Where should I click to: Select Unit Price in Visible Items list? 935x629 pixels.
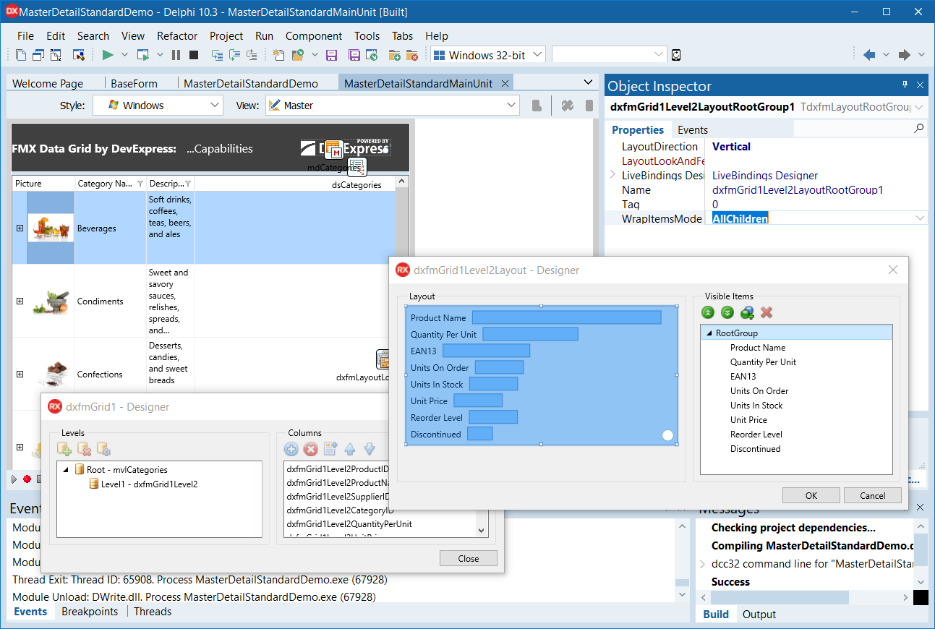coord(748,420)
